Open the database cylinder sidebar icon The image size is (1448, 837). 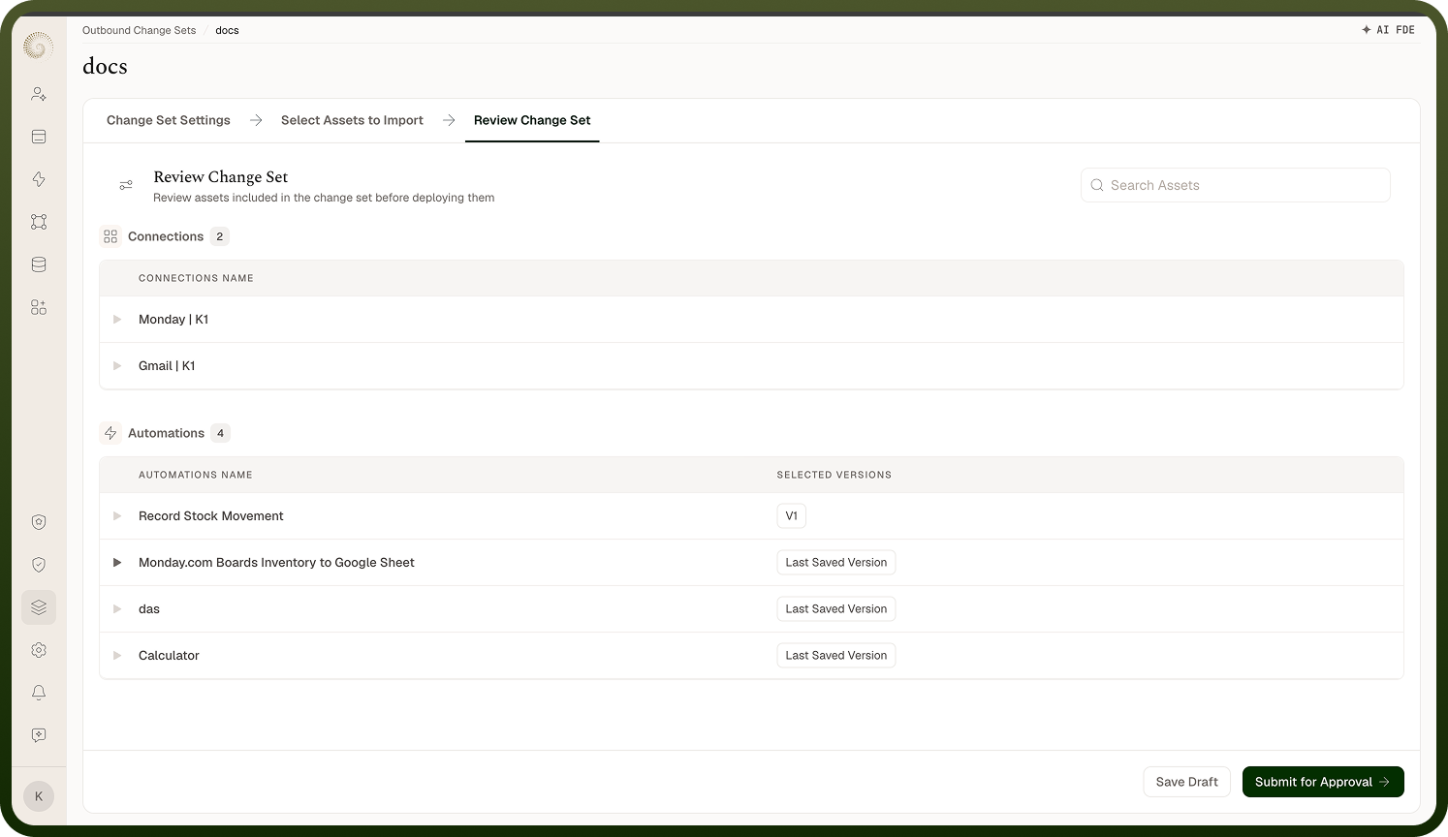pyautogui.click(x=39, y=264)
